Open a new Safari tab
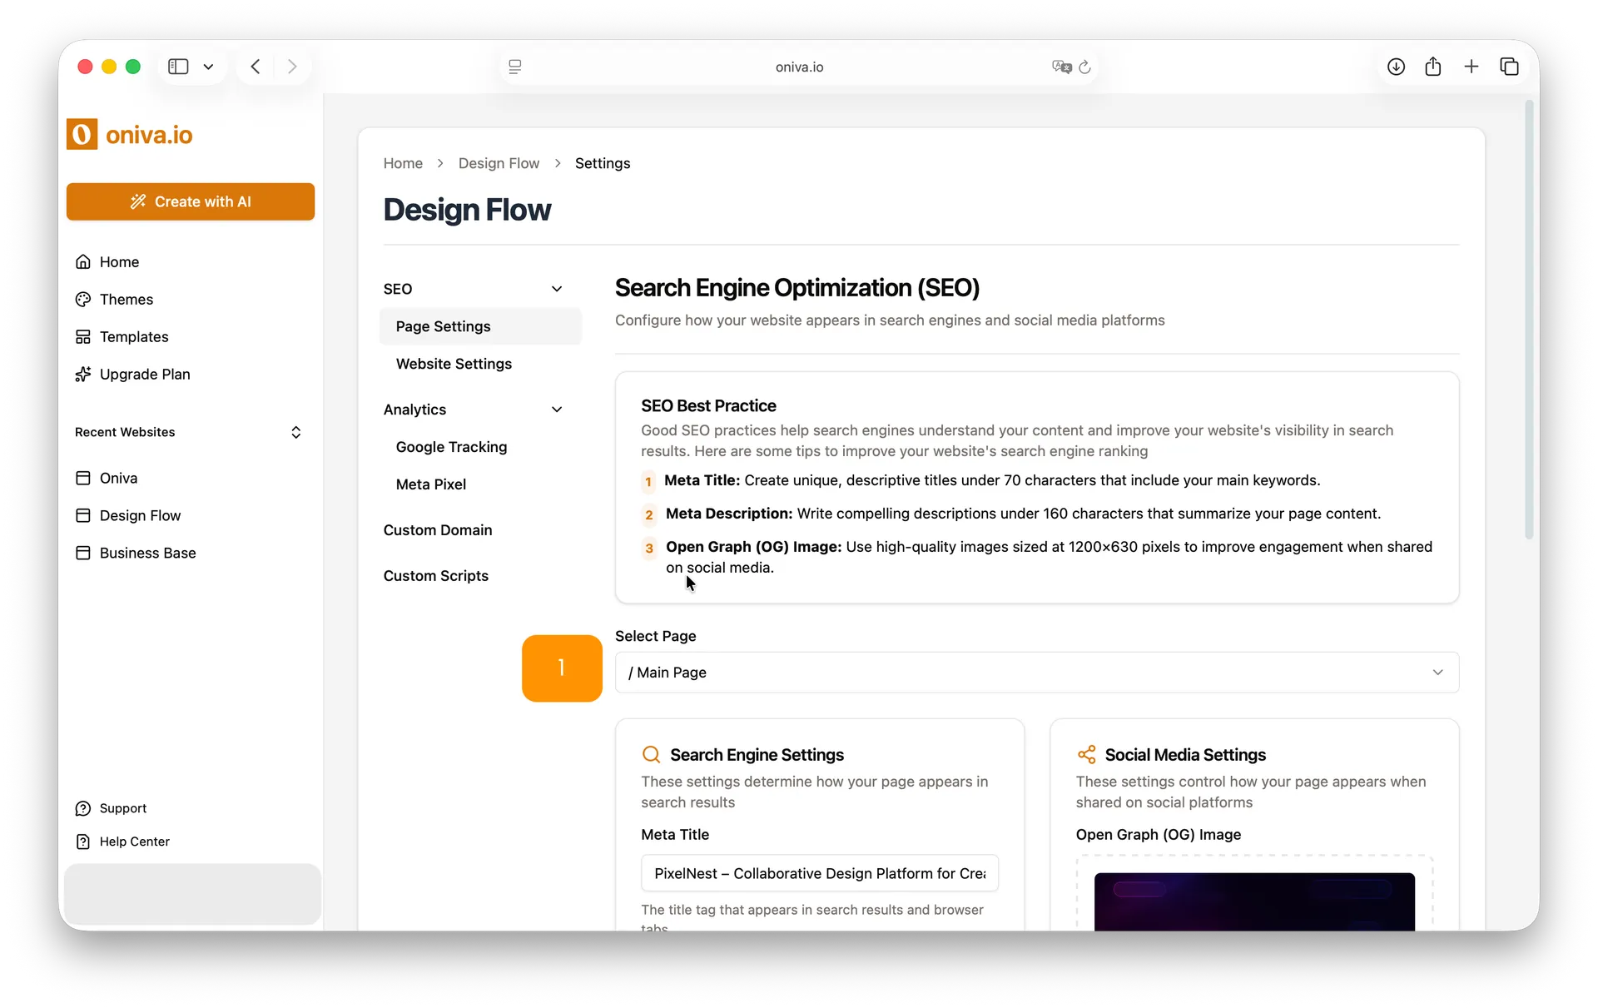 (x=1471, y=67)
